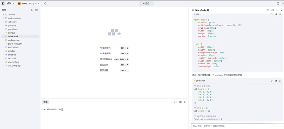Click the 运行 run button
The image size is (284, 129).
[x=146, y=3]
